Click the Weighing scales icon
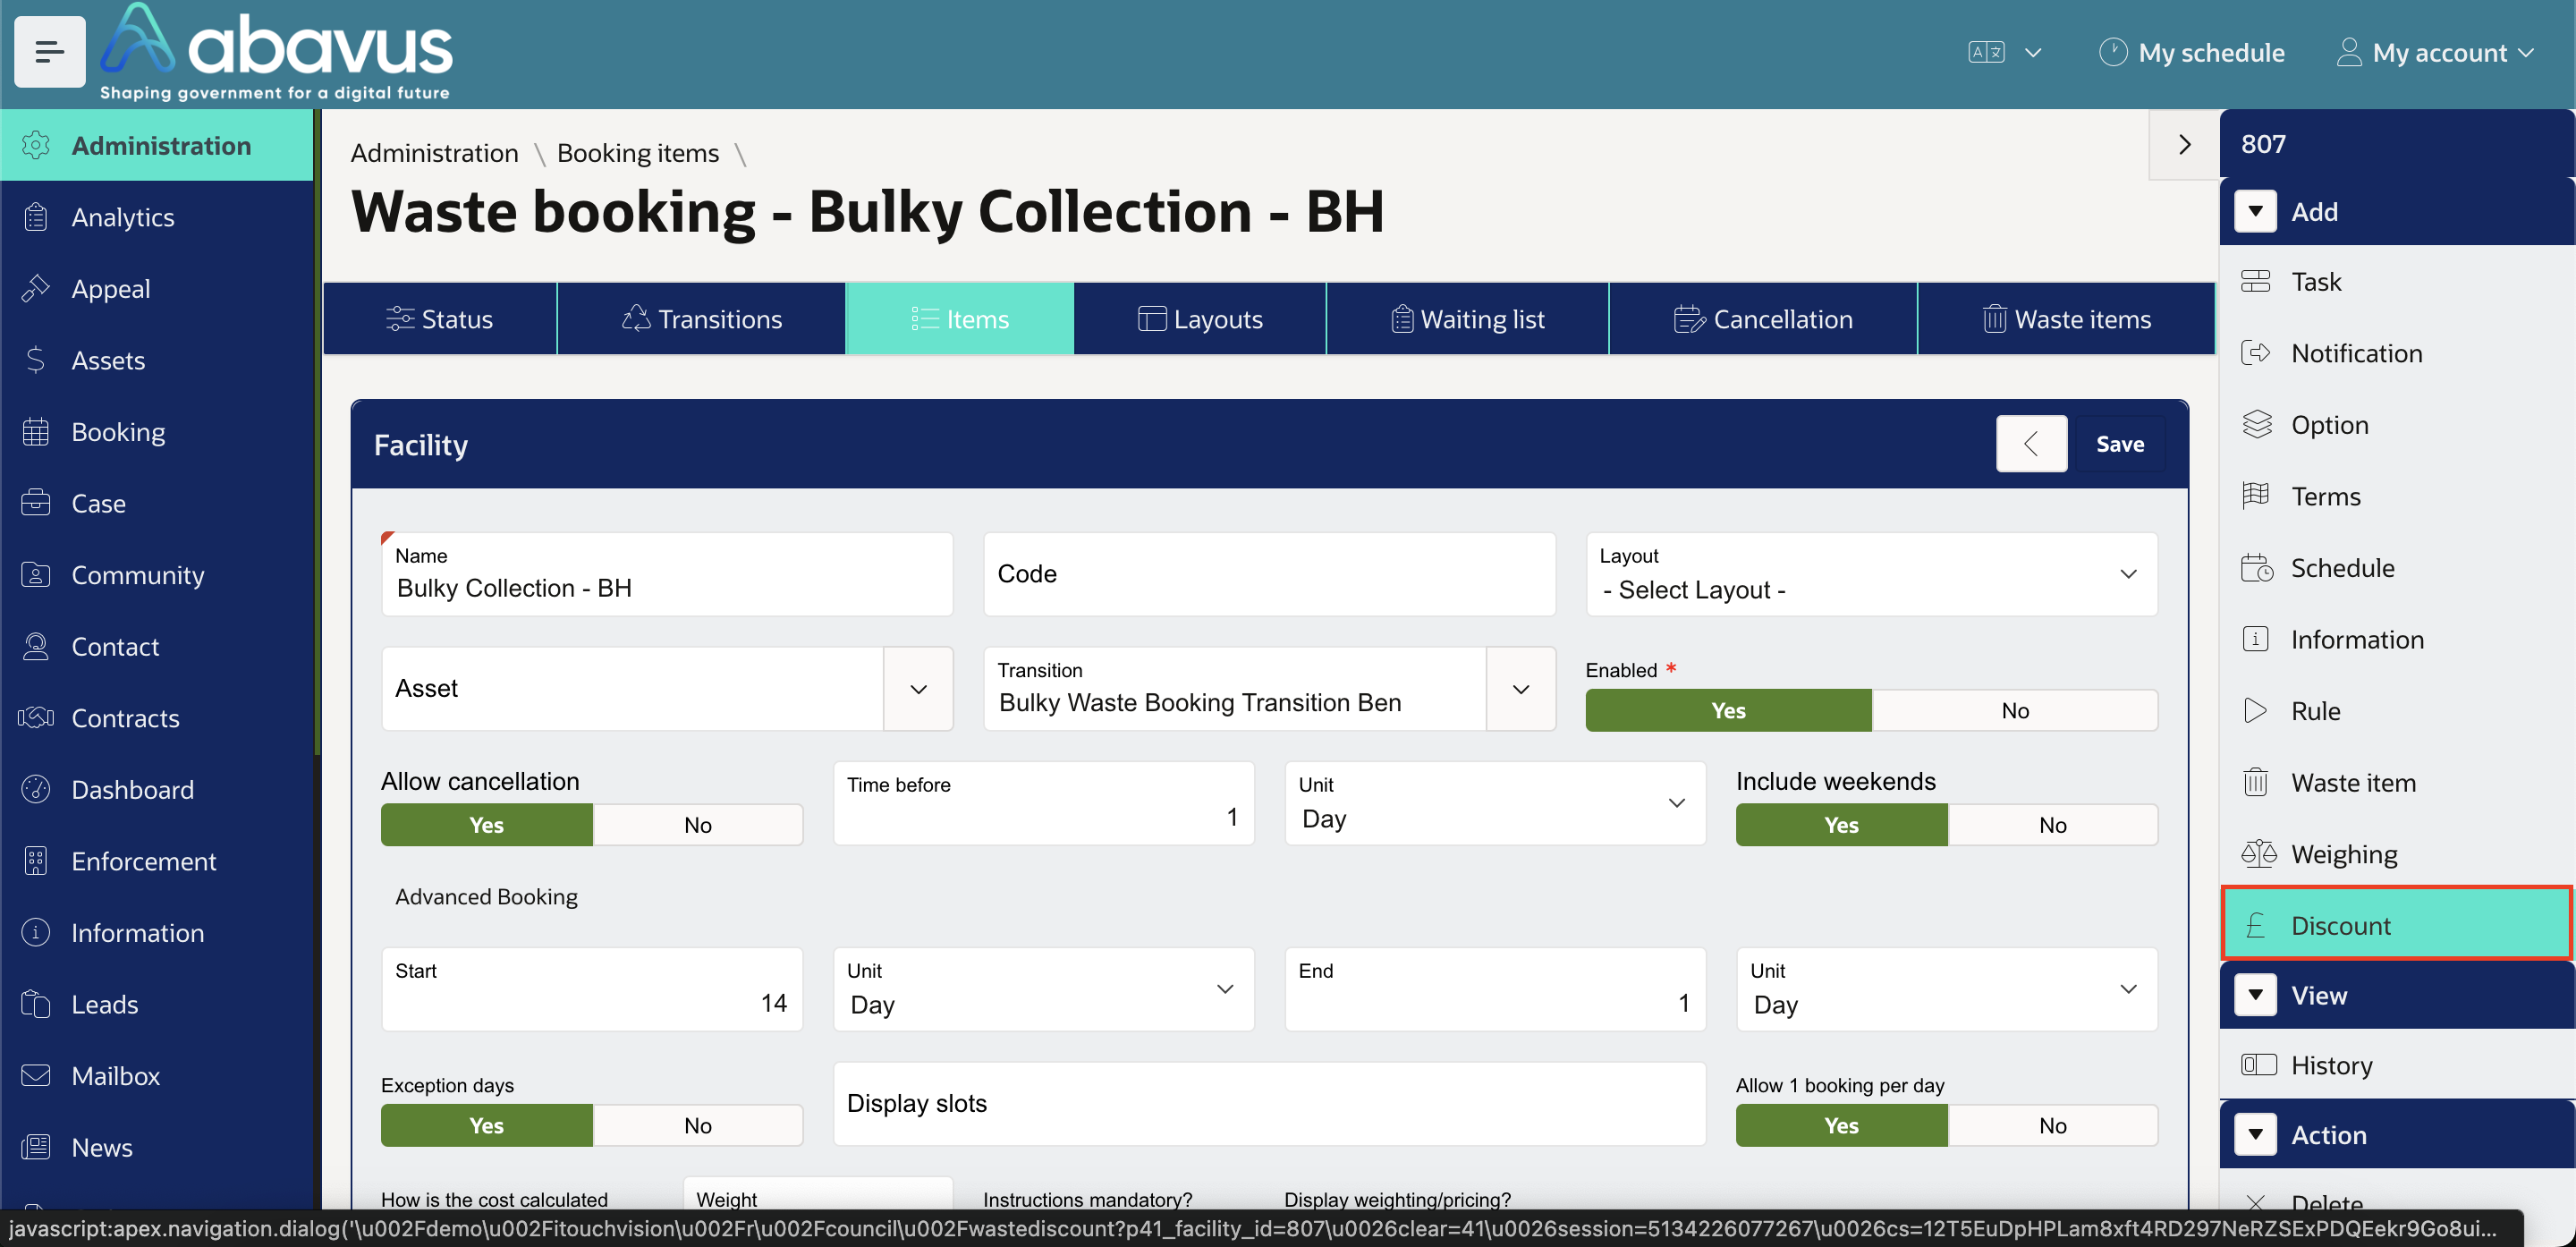2576x1247 pixels. [x=2258, y=854]
